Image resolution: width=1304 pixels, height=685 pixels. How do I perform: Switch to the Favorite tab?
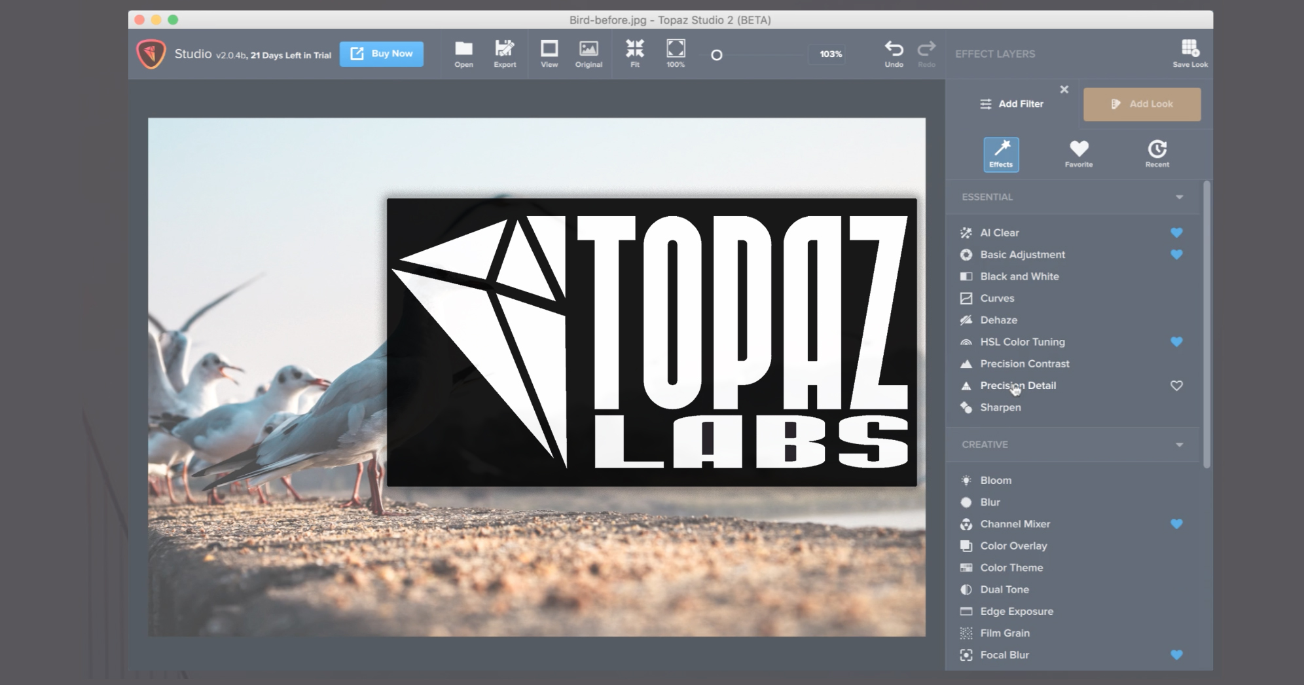pyautogui.click(x=1078, y=155)
